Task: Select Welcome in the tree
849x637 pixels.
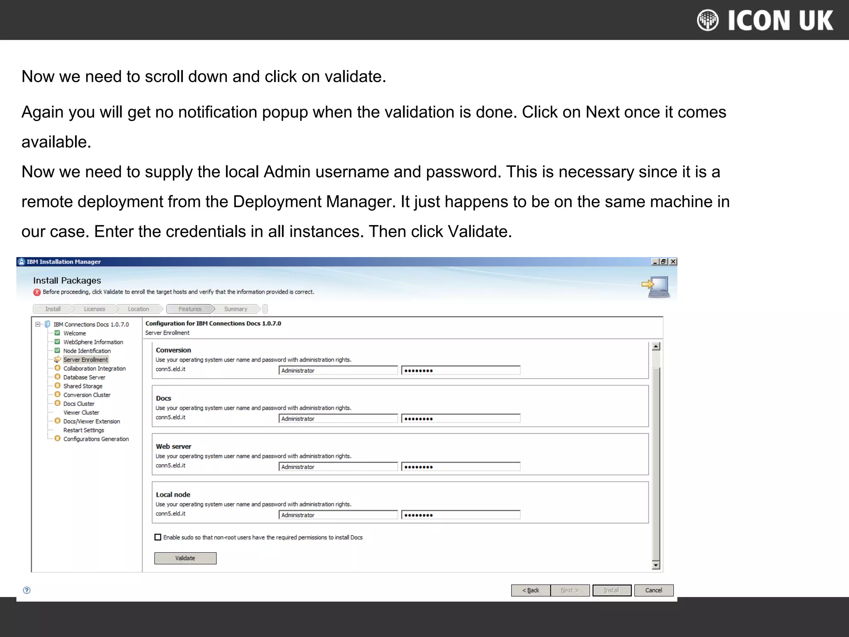Action: (x=75, y=333)
